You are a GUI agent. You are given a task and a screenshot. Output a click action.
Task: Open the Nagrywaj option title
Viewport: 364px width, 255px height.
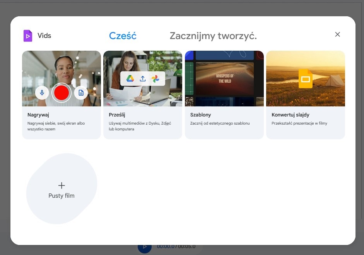tap(38, 115)
